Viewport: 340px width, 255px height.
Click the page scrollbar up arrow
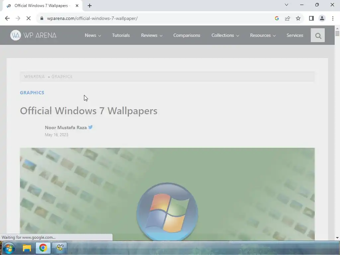337,28
